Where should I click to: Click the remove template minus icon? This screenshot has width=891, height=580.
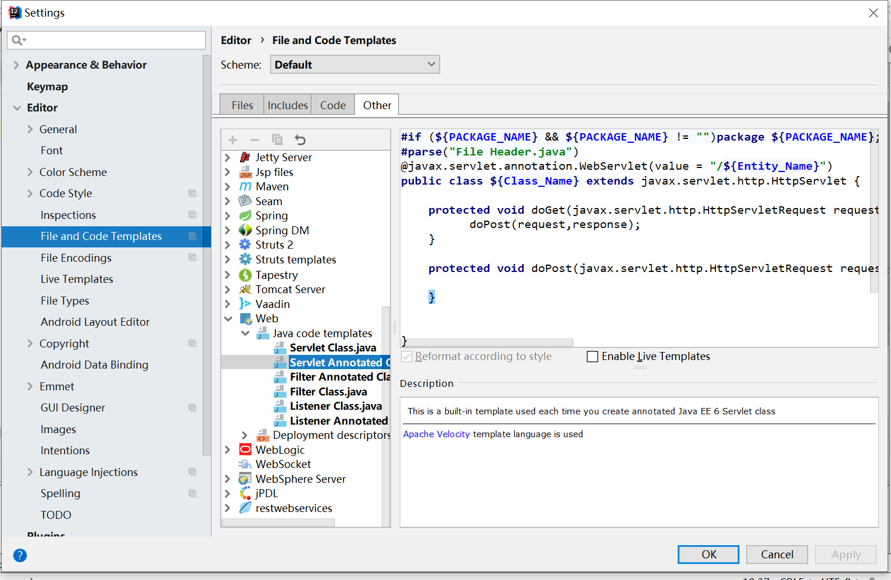[255, 140]
